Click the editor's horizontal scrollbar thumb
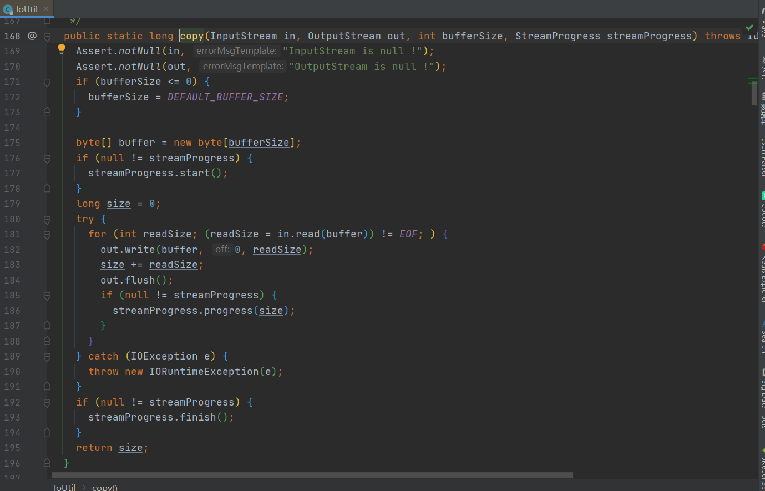The width and height of the screenshot is (765, 491). [312, 475]
